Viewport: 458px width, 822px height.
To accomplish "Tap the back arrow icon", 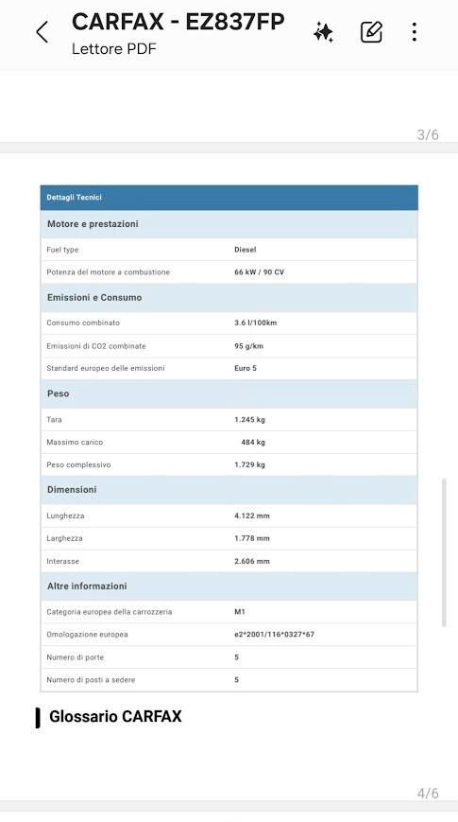I will tap(42, 32).
